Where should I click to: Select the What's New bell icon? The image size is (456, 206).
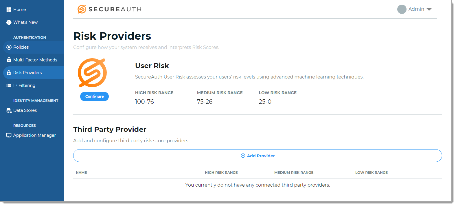(x=8, y=22)
